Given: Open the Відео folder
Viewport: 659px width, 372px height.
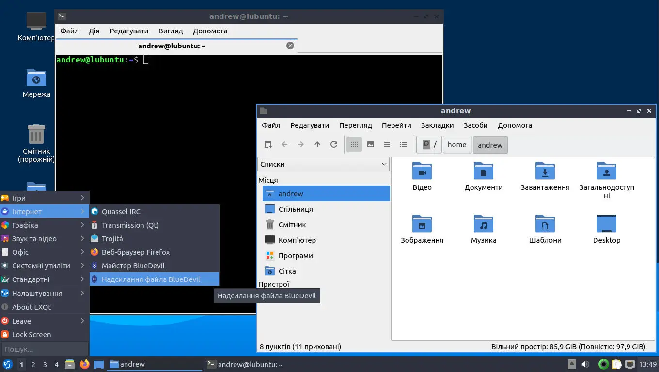Looking at the screenshot, I should pos(422,176).
